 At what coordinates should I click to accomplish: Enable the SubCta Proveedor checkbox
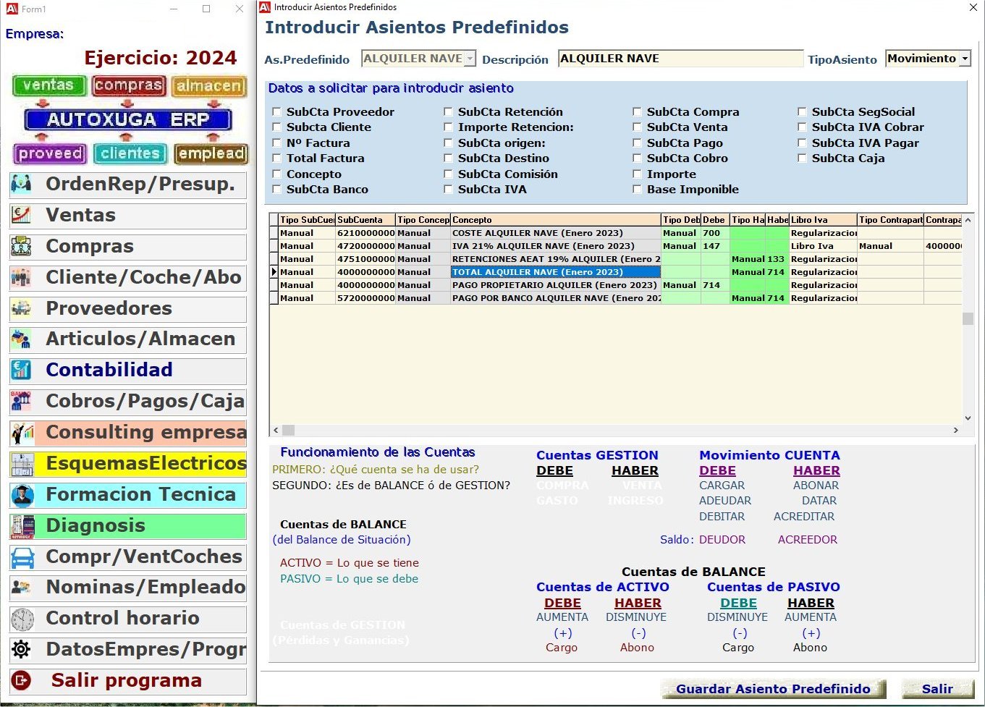pyautogui.click(x=276, y=112)
